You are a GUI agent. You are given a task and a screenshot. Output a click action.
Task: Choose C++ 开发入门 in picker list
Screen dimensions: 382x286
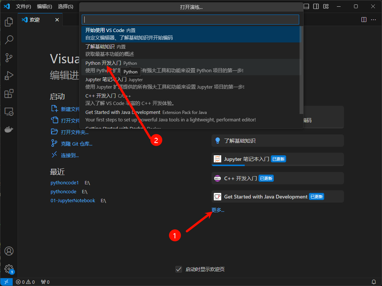(x=191, y=99)
